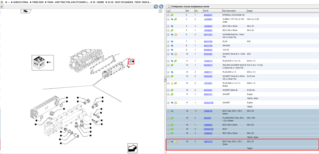319x154 pixels.
Task: Enable 'Отобразить только выбранные метки' checkbox
Action: pos(169,6)
